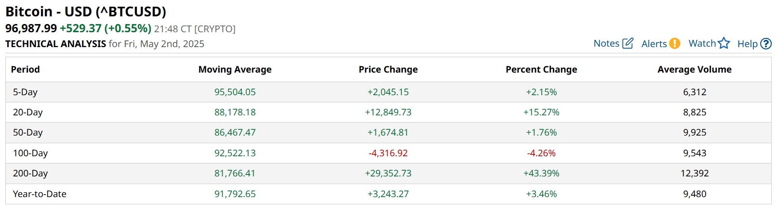Click the Help question mark icon
Screen dimensions: 777x212
766,44
